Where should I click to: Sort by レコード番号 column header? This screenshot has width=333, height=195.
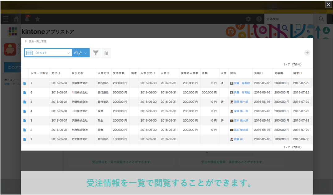pyautogui.click(x=39, y=73)
